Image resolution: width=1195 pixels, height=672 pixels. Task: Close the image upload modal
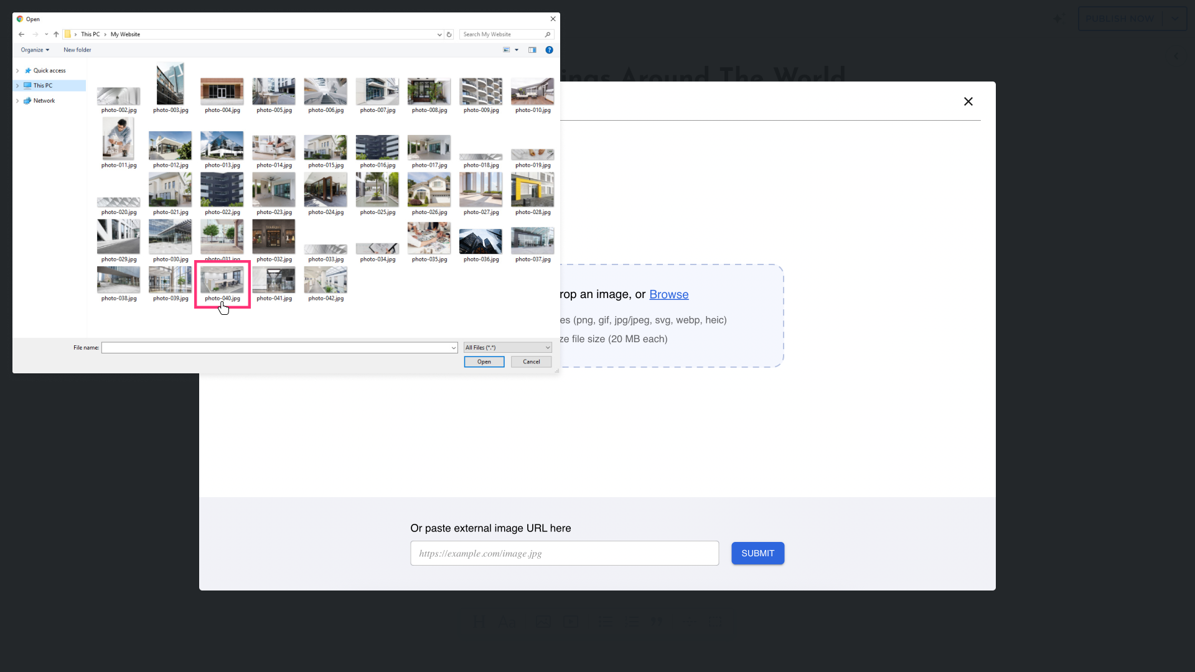click(968, 101)
